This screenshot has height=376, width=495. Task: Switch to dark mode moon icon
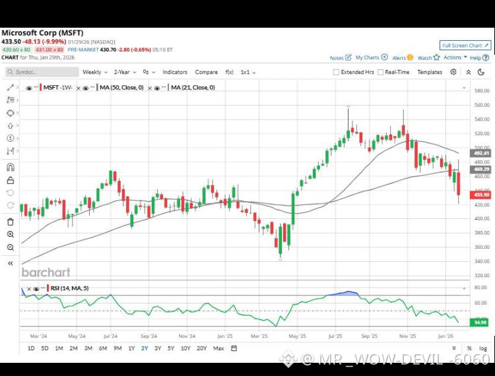tap(481, 72)
